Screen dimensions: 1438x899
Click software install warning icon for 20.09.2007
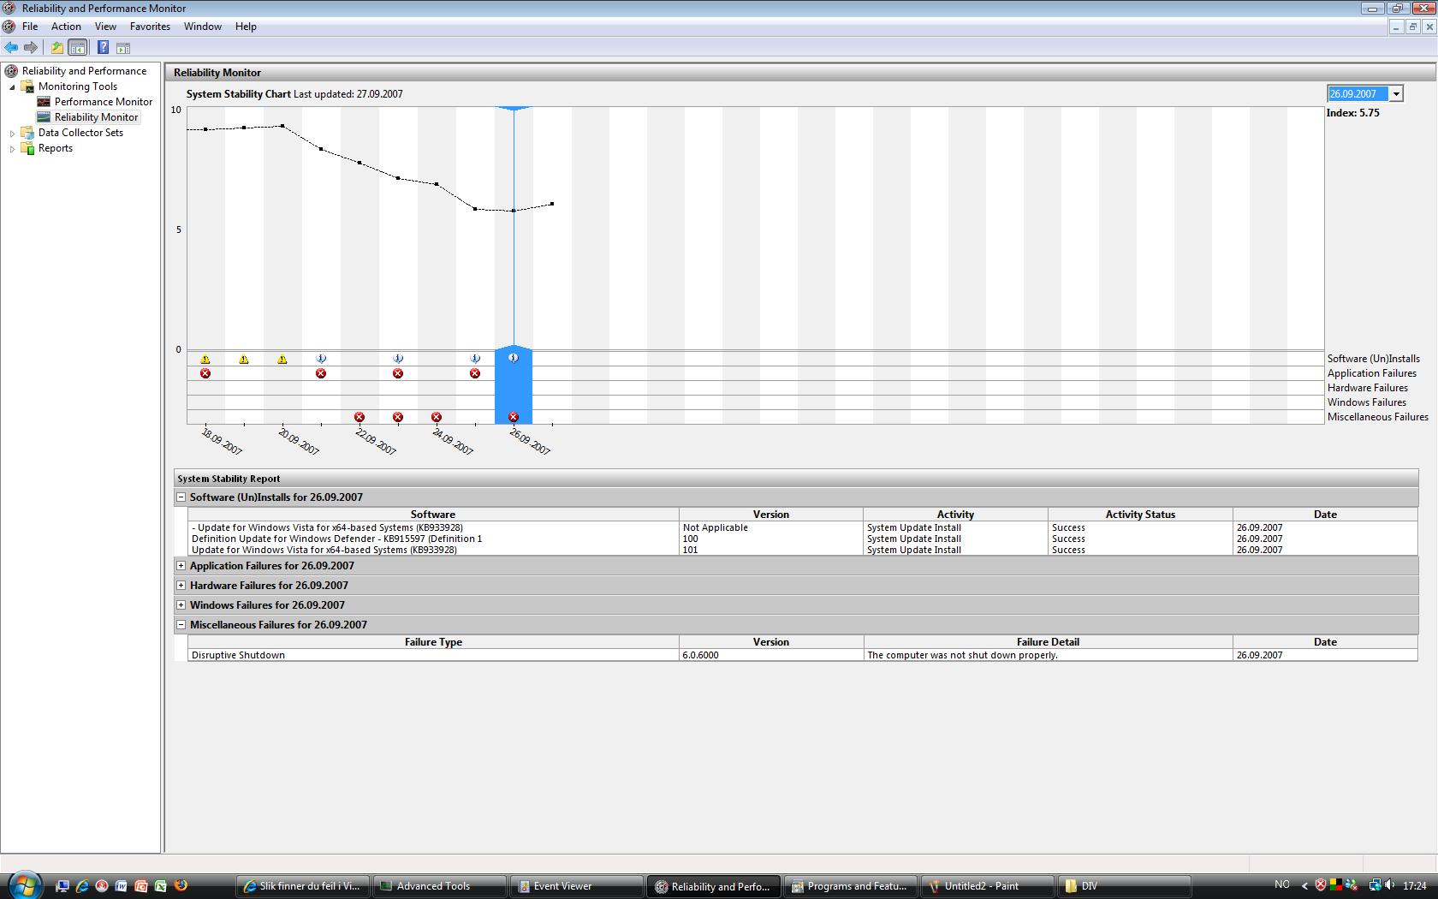point(282,359)
